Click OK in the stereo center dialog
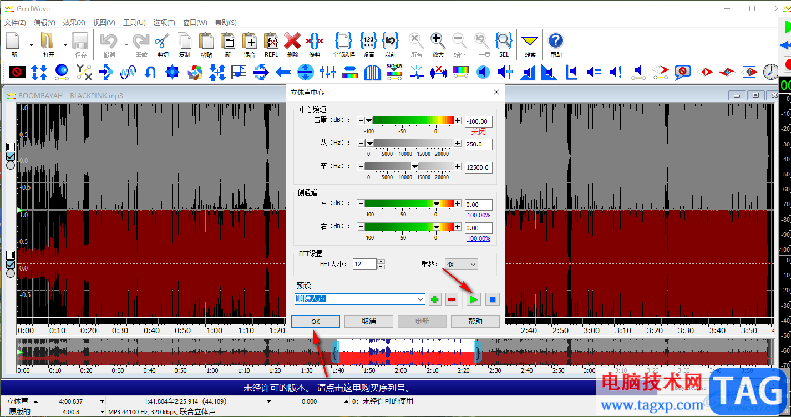 316,321
